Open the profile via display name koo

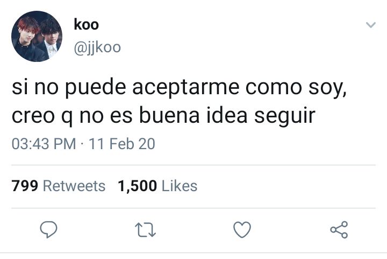coord(86,25)
